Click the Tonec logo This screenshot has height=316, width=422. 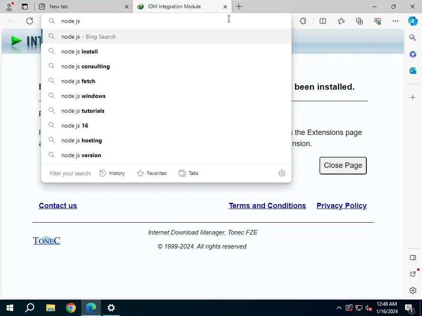click(x=47, y=240)
